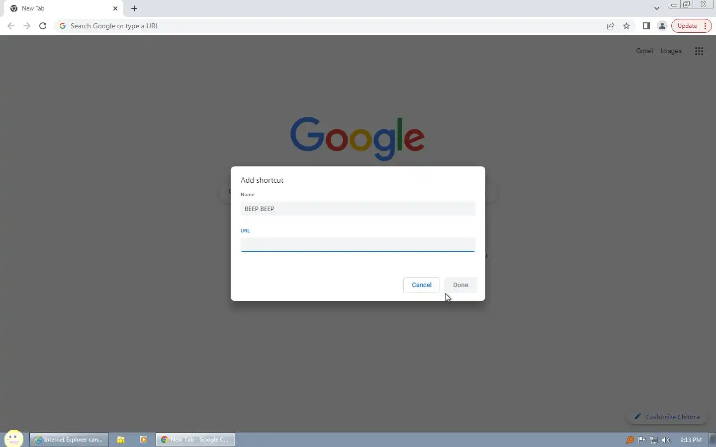This screenshot has height=447, width=716.
Task: Switch to the Internet Explorer taskbar window
Action: [69, 440]
